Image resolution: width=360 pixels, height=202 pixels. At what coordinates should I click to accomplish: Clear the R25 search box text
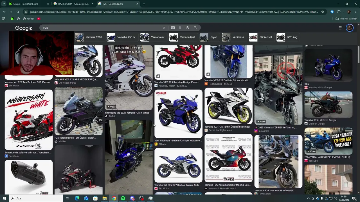pos(164,28)
